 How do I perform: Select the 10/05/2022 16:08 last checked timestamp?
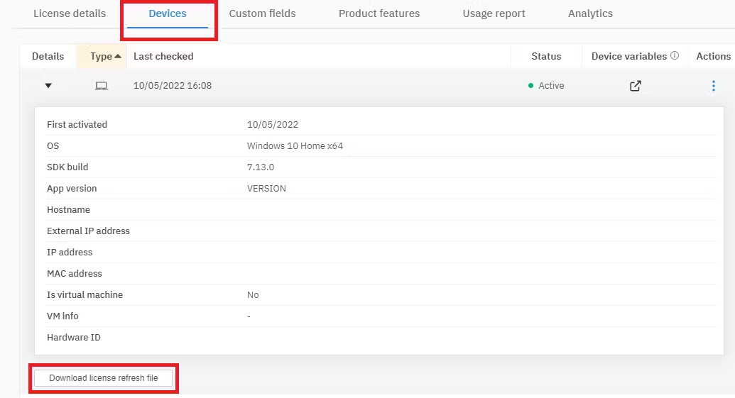pos(173,86)
